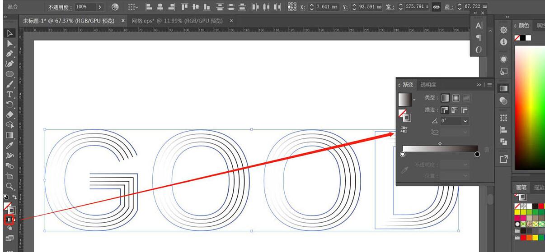Expand the opacity 100% flyout arrow
The image size is (545, 252).
click(x=100, y=7)
